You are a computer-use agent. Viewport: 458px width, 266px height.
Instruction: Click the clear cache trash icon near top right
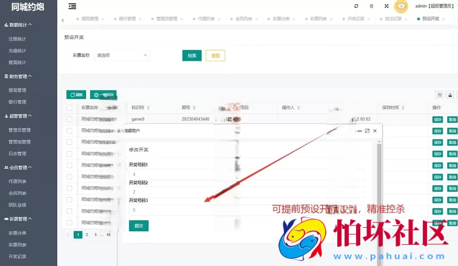(x=371, y=6)
